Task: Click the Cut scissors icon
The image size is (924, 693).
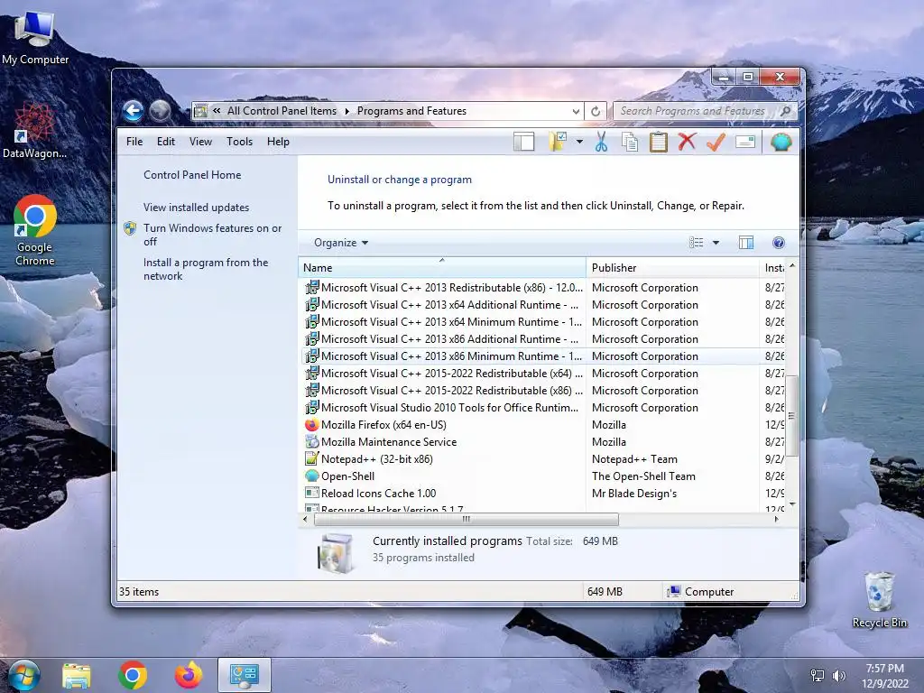Action: 601,142
